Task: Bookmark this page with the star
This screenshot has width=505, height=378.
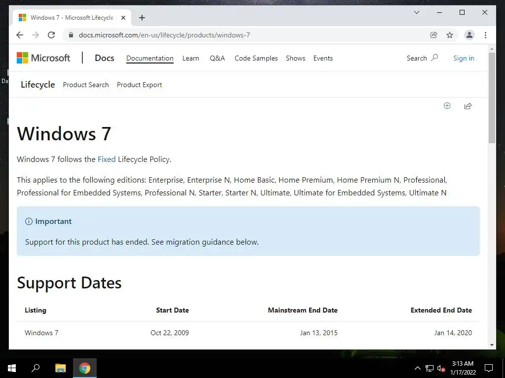Action: tap(450, 35)
